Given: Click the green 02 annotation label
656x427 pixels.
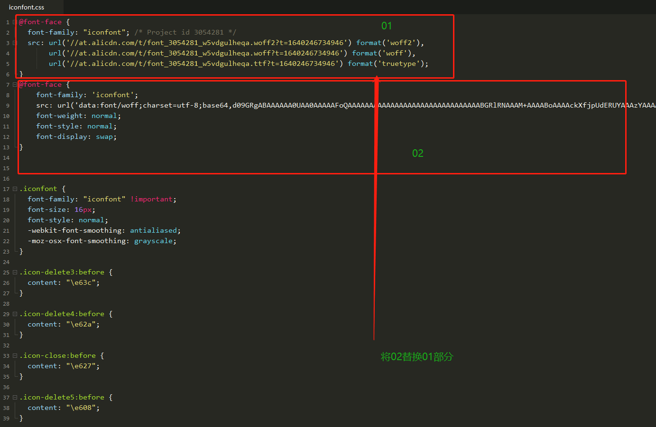Looking at the screenshot, I should click(417, 153).
